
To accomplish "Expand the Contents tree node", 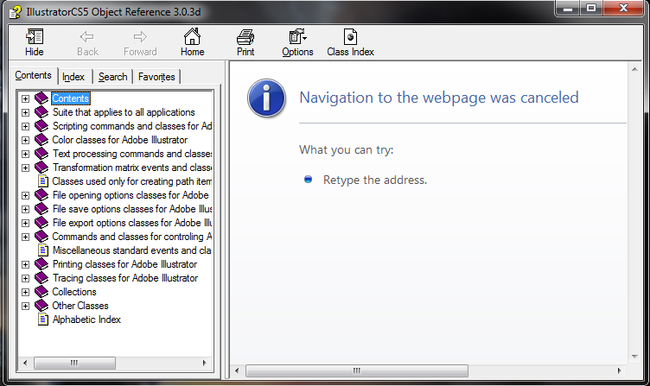I will (x=25, y=98).
